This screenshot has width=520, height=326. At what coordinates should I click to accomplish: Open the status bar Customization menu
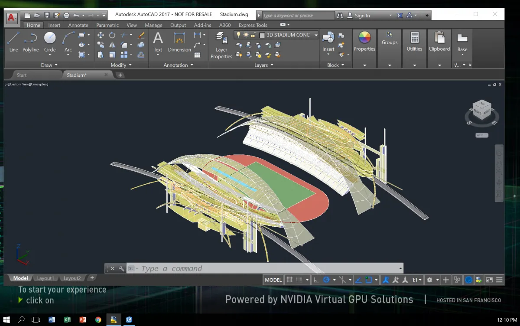pos(499,280)
